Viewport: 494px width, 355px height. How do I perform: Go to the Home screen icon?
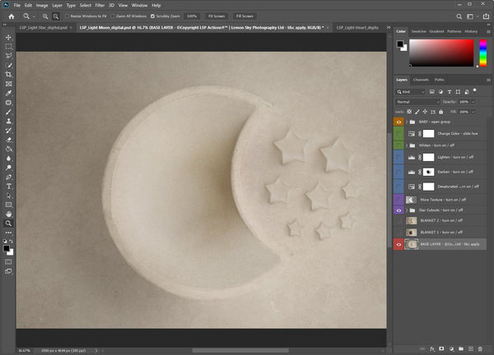pos(11,16)
